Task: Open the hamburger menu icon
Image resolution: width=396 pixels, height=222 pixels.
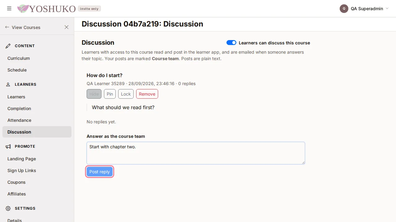Action: click(9, 9)
